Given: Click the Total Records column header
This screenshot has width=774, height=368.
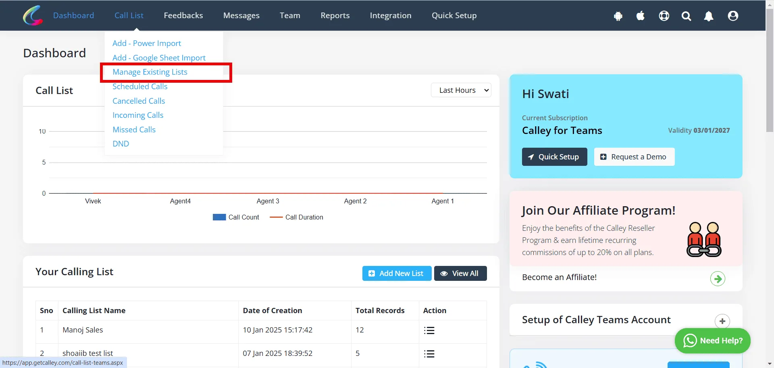Looking at the screenshot, I should (x=380, y=310).
